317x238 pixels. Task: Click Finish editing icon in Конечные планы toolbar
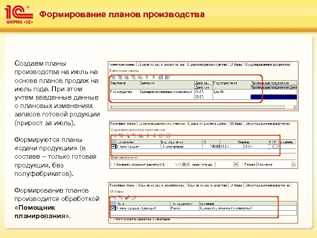[140, 77]
